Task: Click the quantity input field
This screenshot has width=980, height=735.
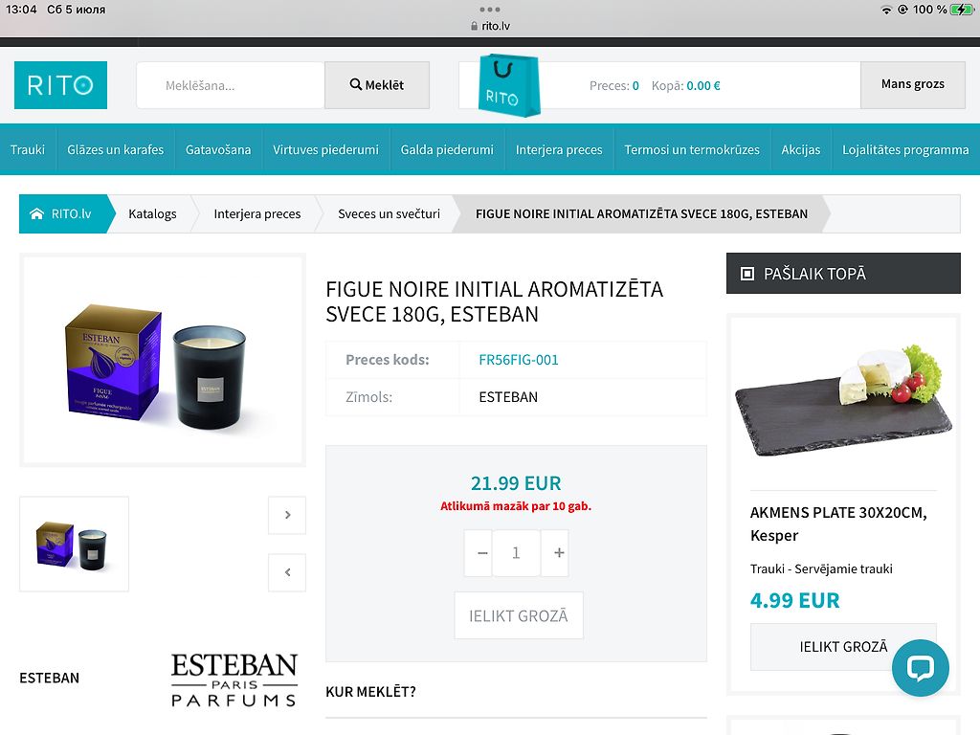Action: 516,552
